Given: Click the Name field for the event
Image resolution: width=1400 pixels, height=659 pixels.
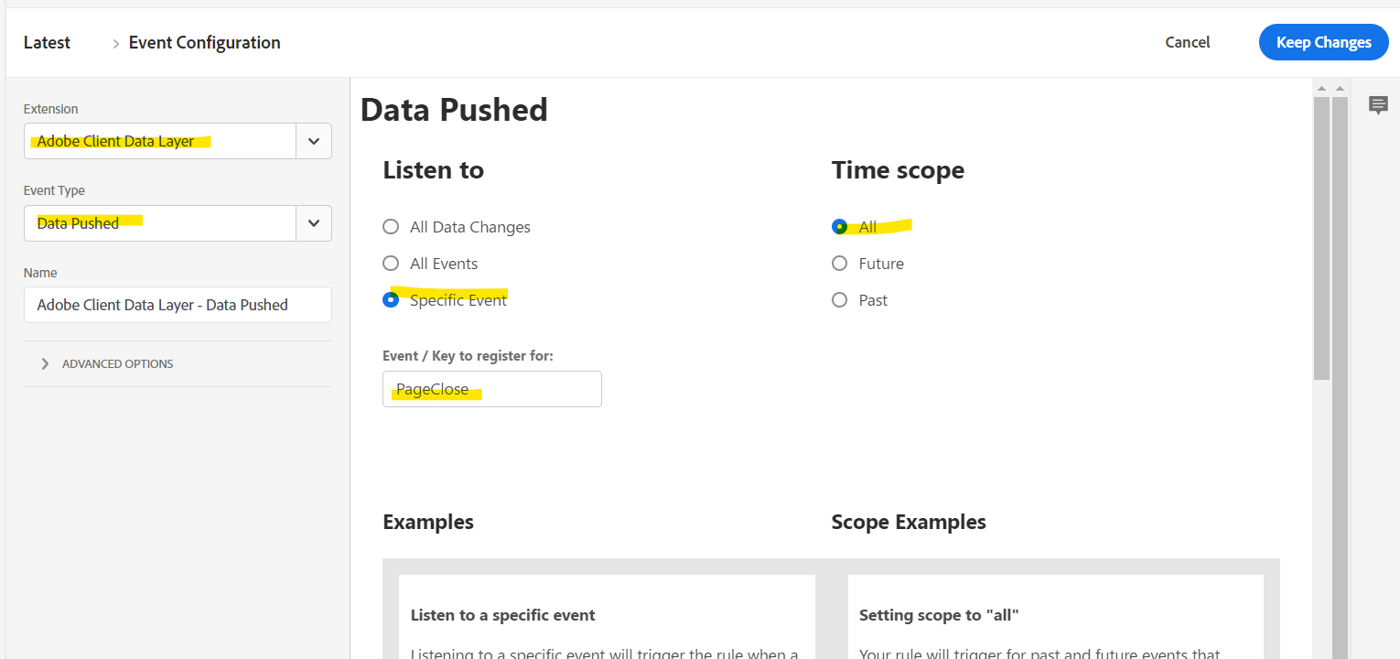Looking at the screenshot, I should tap(178, 305).
